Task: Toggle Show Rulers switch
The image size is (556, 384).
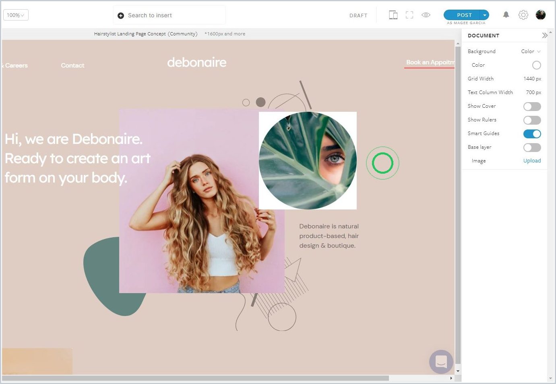Action: click(532, 120)
